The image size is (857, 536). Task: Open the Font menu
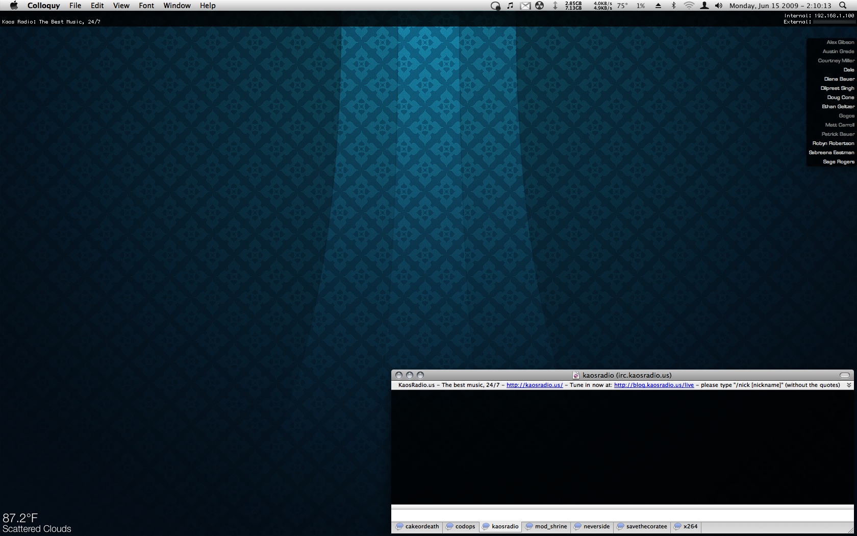[146, 6]
